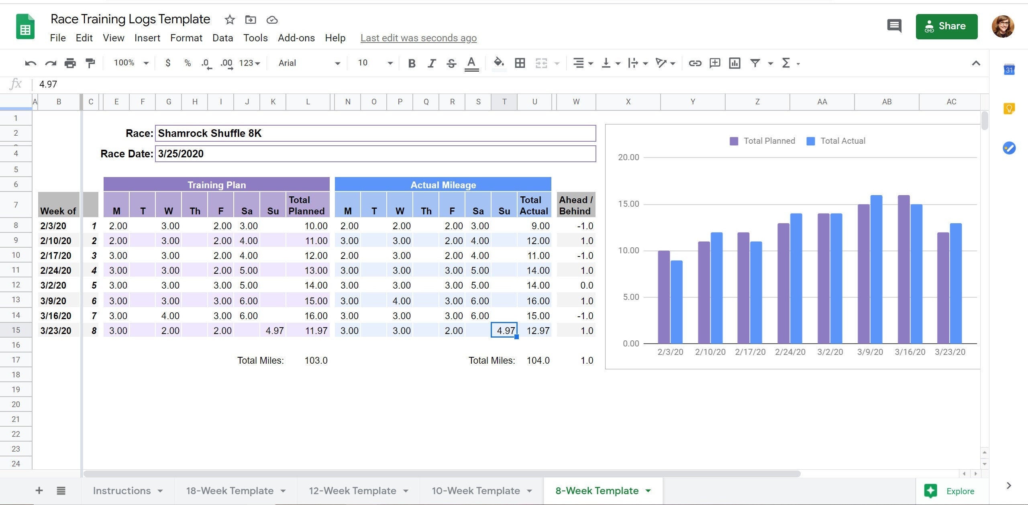This screenshot has height=505, width=1028.
Task: Click the Undo icon
Action: (30, 63)
